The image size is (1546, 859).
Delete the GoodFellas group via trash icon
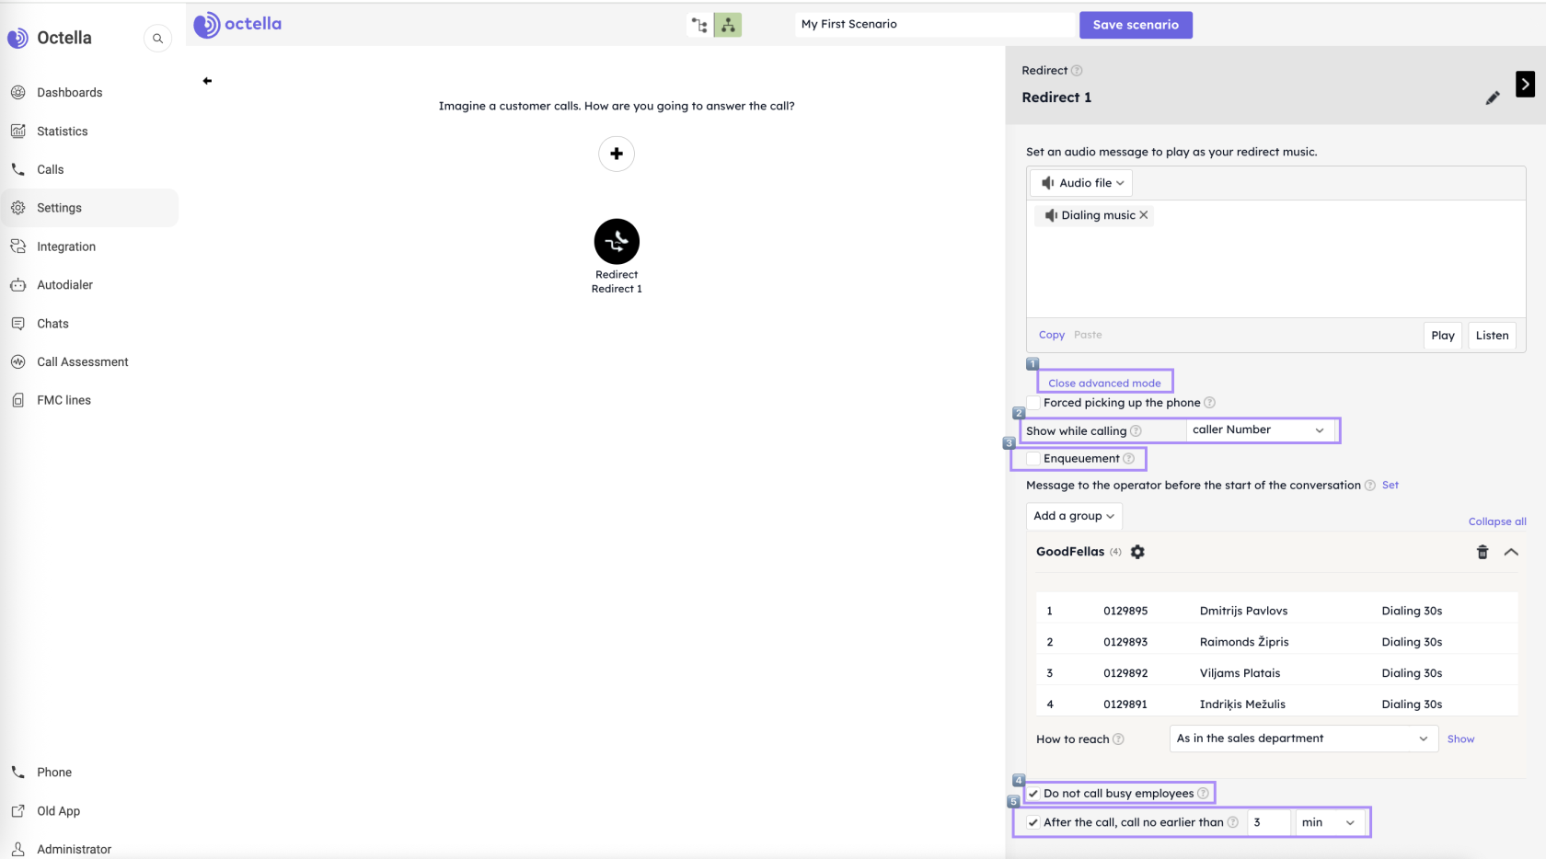point(1483,552)
